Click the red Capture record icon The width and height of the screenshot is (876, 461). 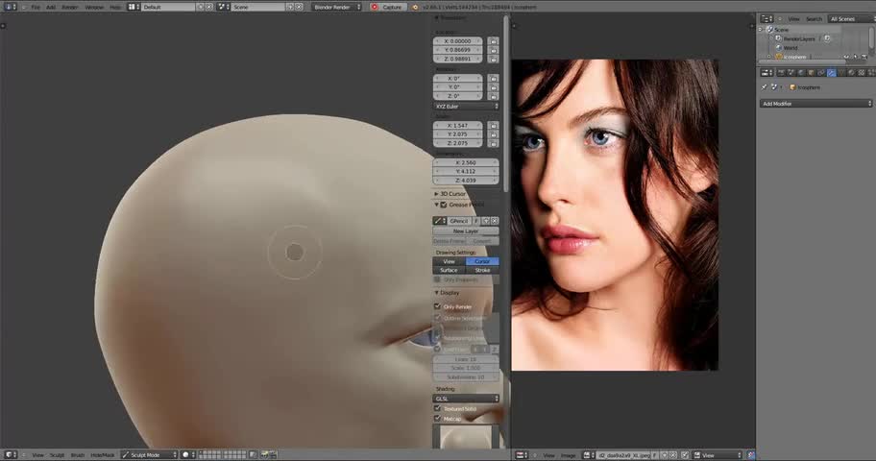click(375, 7)
